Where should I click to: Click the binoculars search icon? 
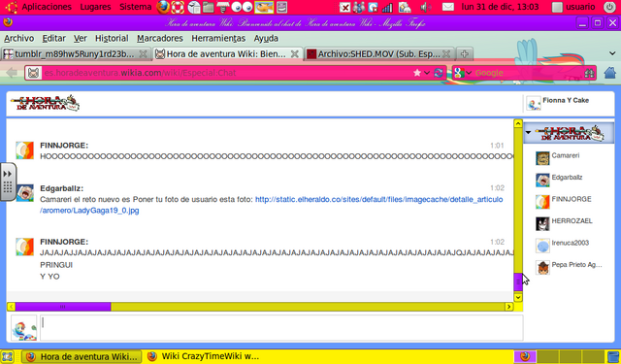coord(589,73)
